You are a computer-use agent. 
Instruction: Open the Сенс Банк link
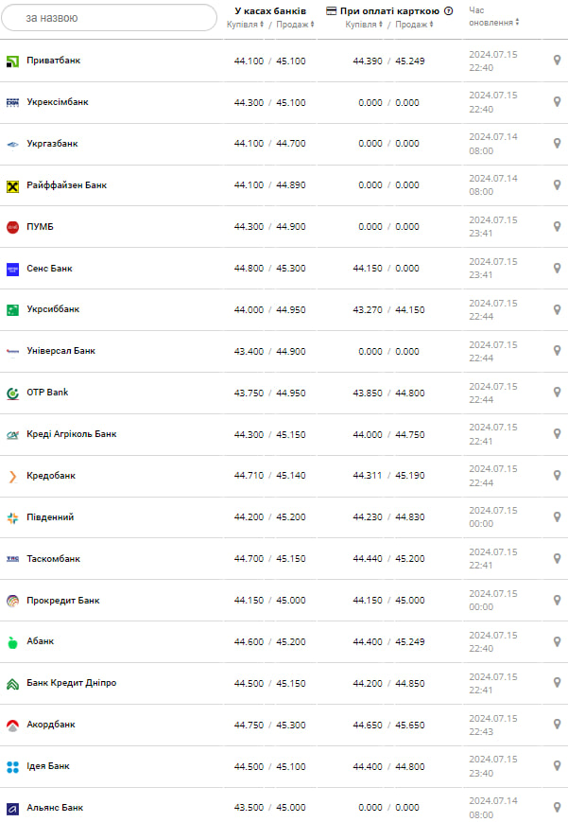49,269
